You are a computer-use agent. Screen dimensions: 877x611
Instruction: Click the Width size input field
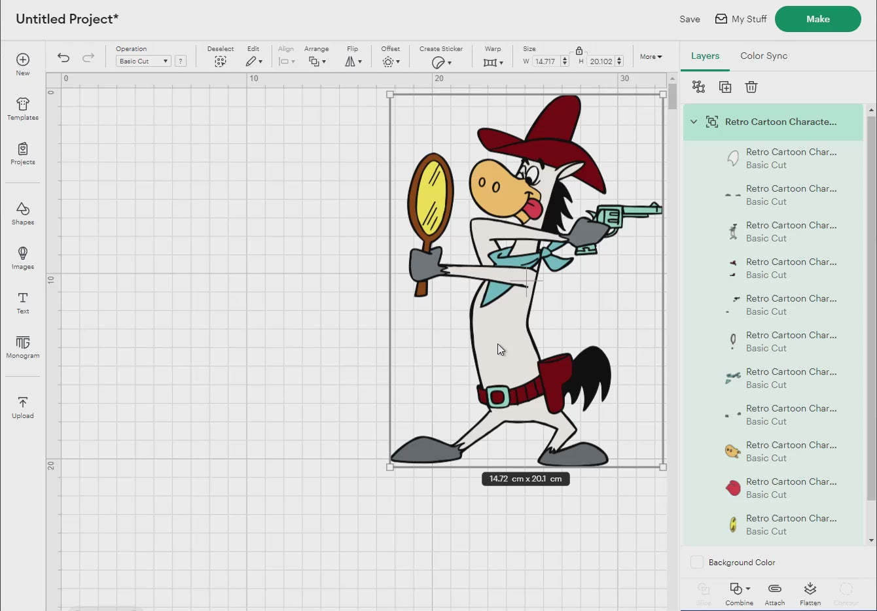[546, 61]
